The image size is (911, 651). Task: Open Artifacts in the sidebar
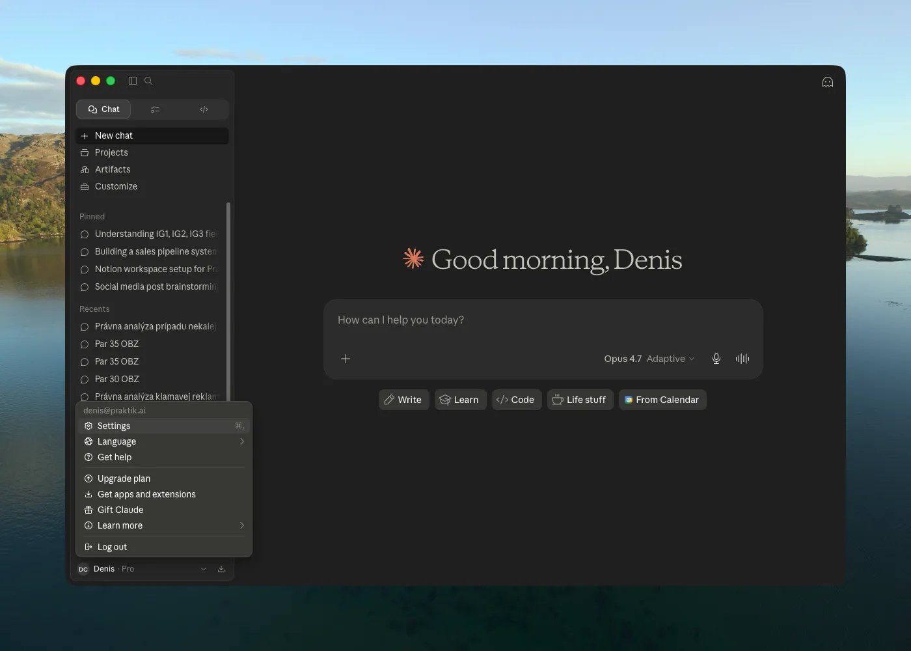click(x=152, y=169)
